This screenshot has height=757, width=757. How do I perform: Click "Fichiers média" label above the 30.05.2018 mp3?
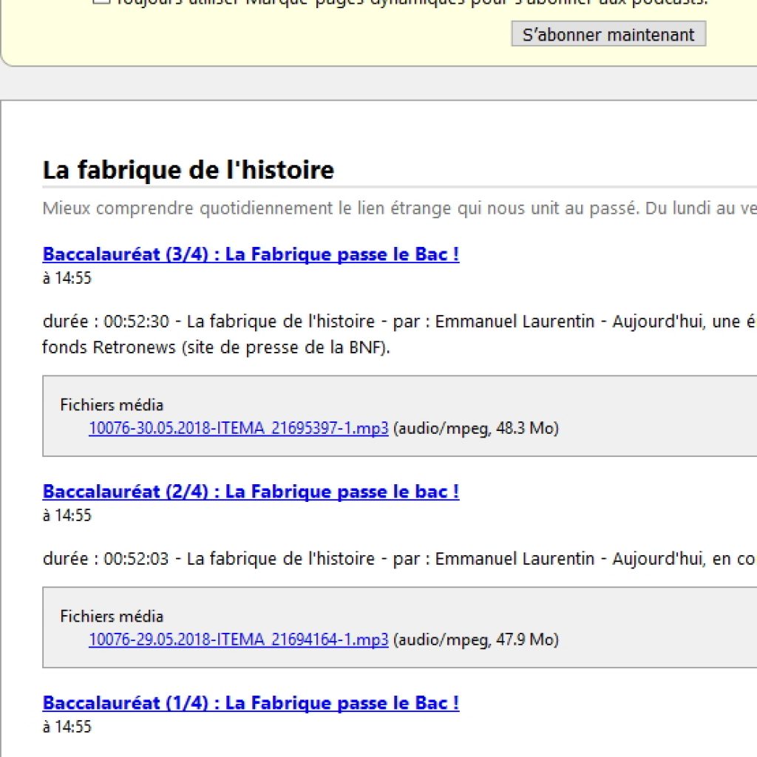point(112,404)
